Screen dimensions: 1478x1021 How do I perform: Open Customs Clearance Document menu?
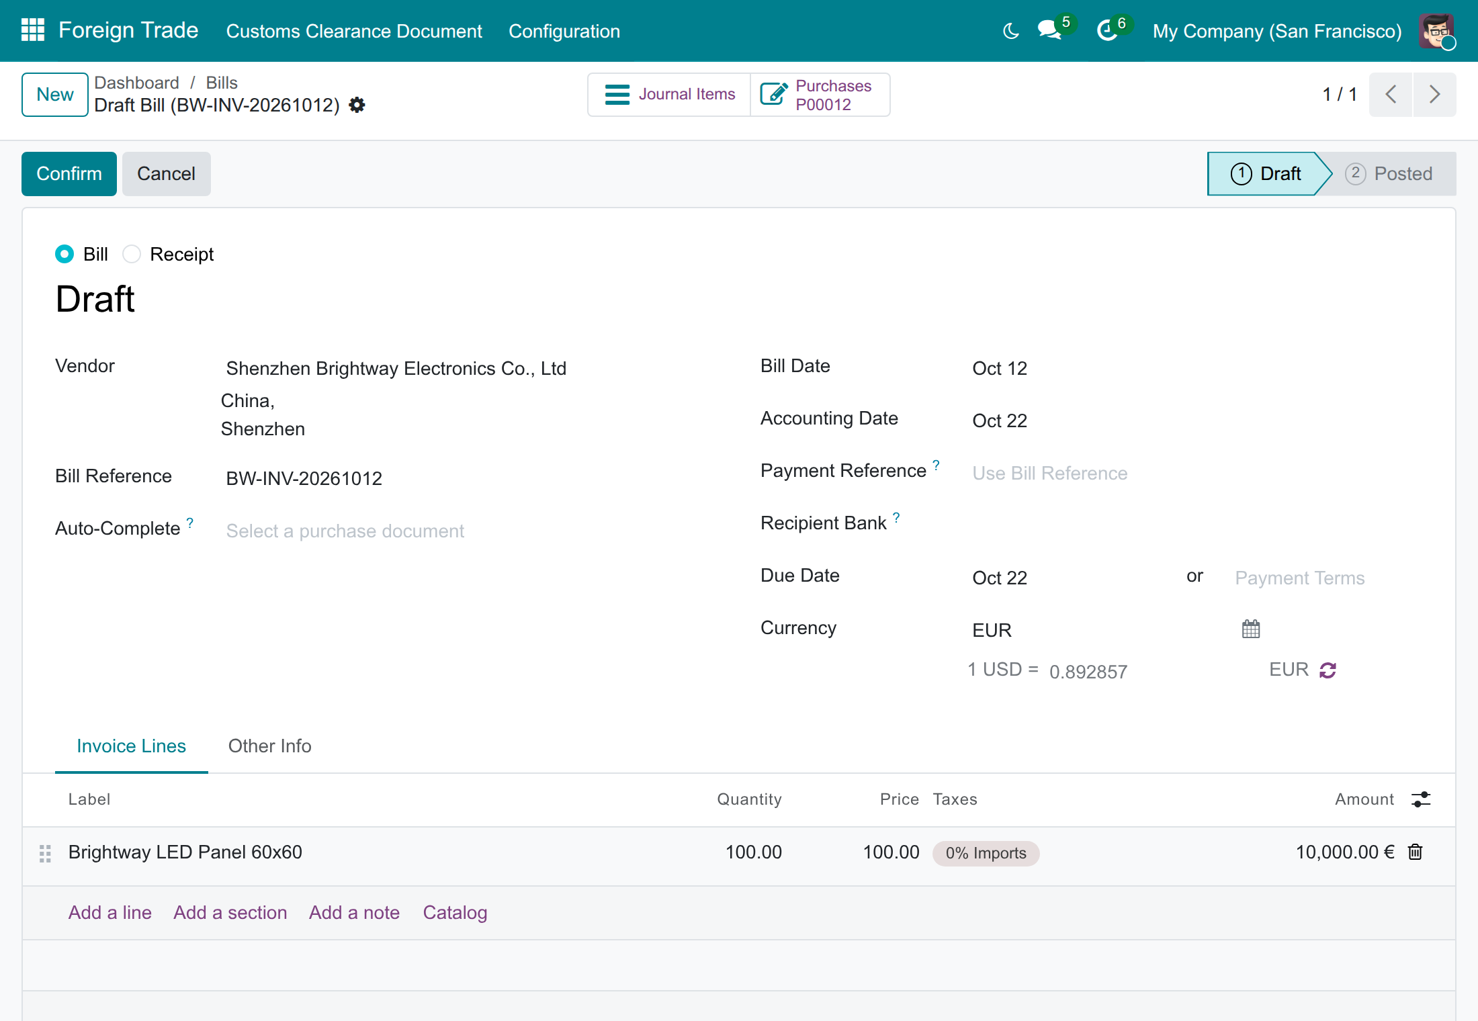click(x=354, y=31)
